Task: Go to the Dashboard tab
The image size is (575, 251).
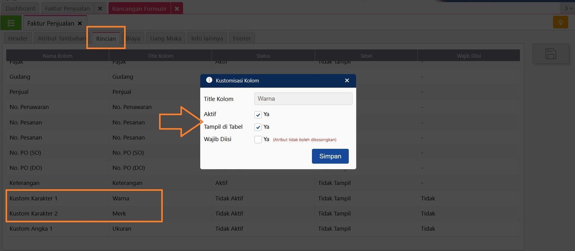Action: (x=20, y=9)
